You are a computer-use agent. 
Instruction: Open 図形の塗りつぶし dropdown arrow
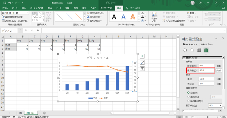[105, 13]
